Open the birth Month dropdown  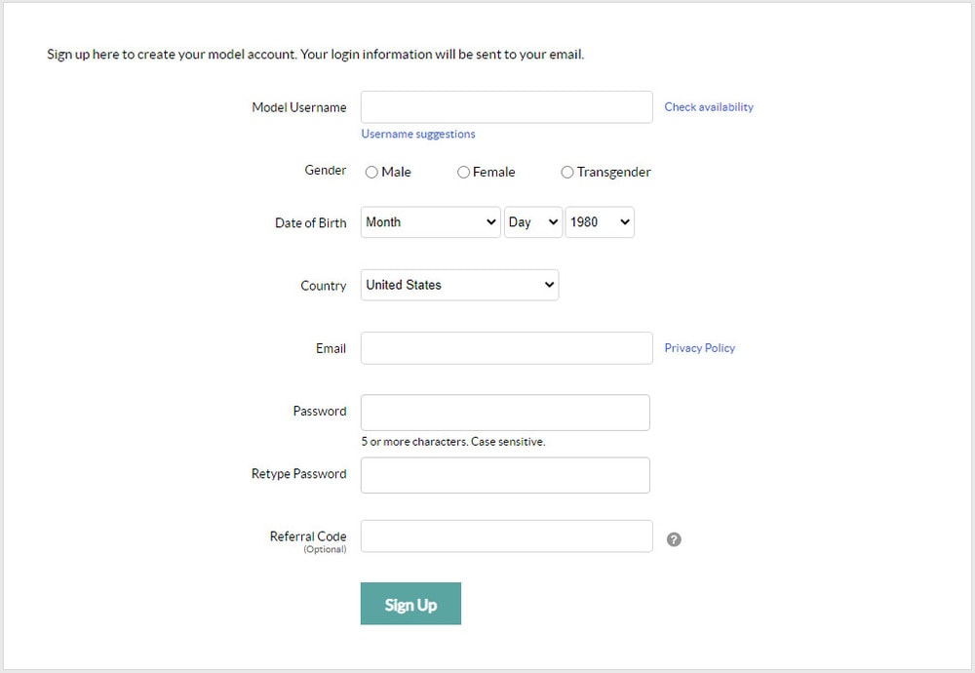[x=430, y=222]
